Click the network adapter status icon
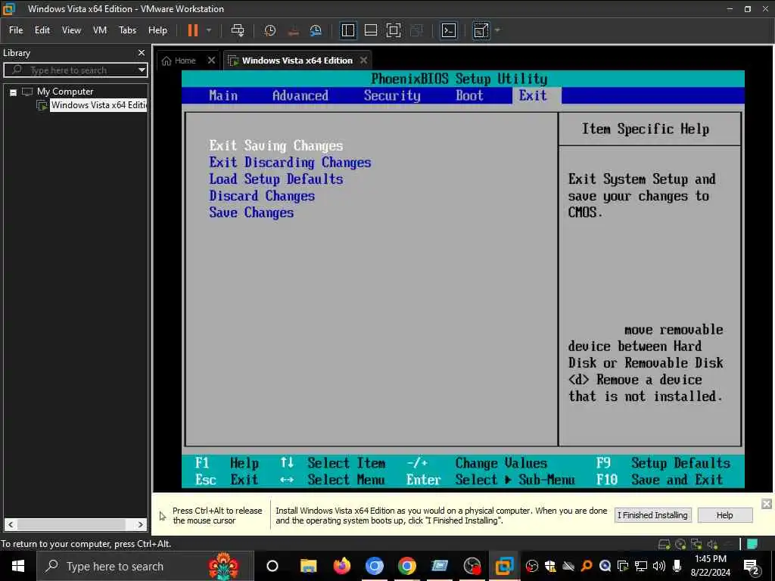 click(x=696, y=545)
